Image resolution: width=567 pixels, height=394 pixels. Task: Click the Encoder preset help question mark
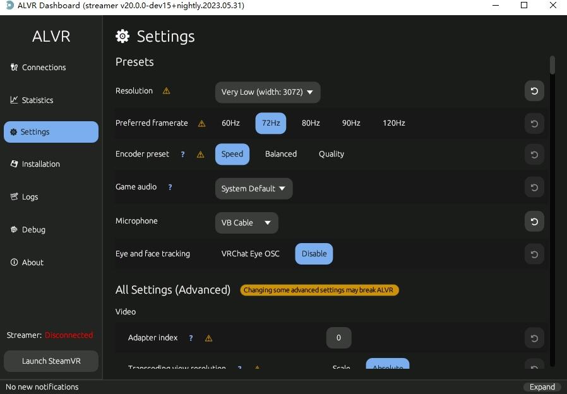[x=182, y=154]
